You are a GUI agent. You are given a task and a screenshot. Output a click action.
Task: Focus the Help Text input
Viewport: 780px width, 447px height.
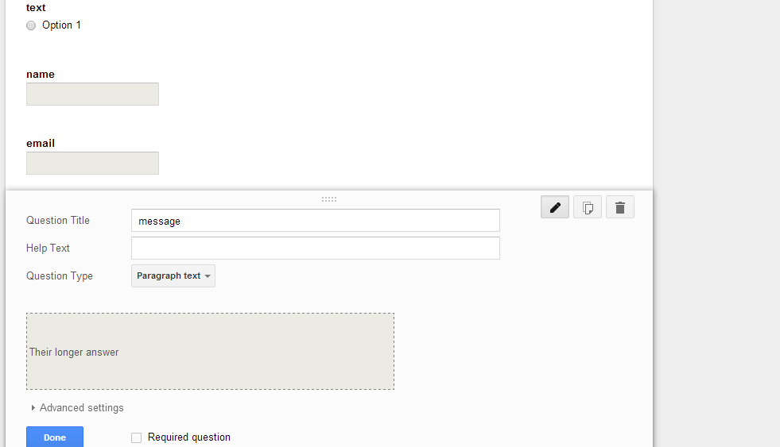coord(316,249)
